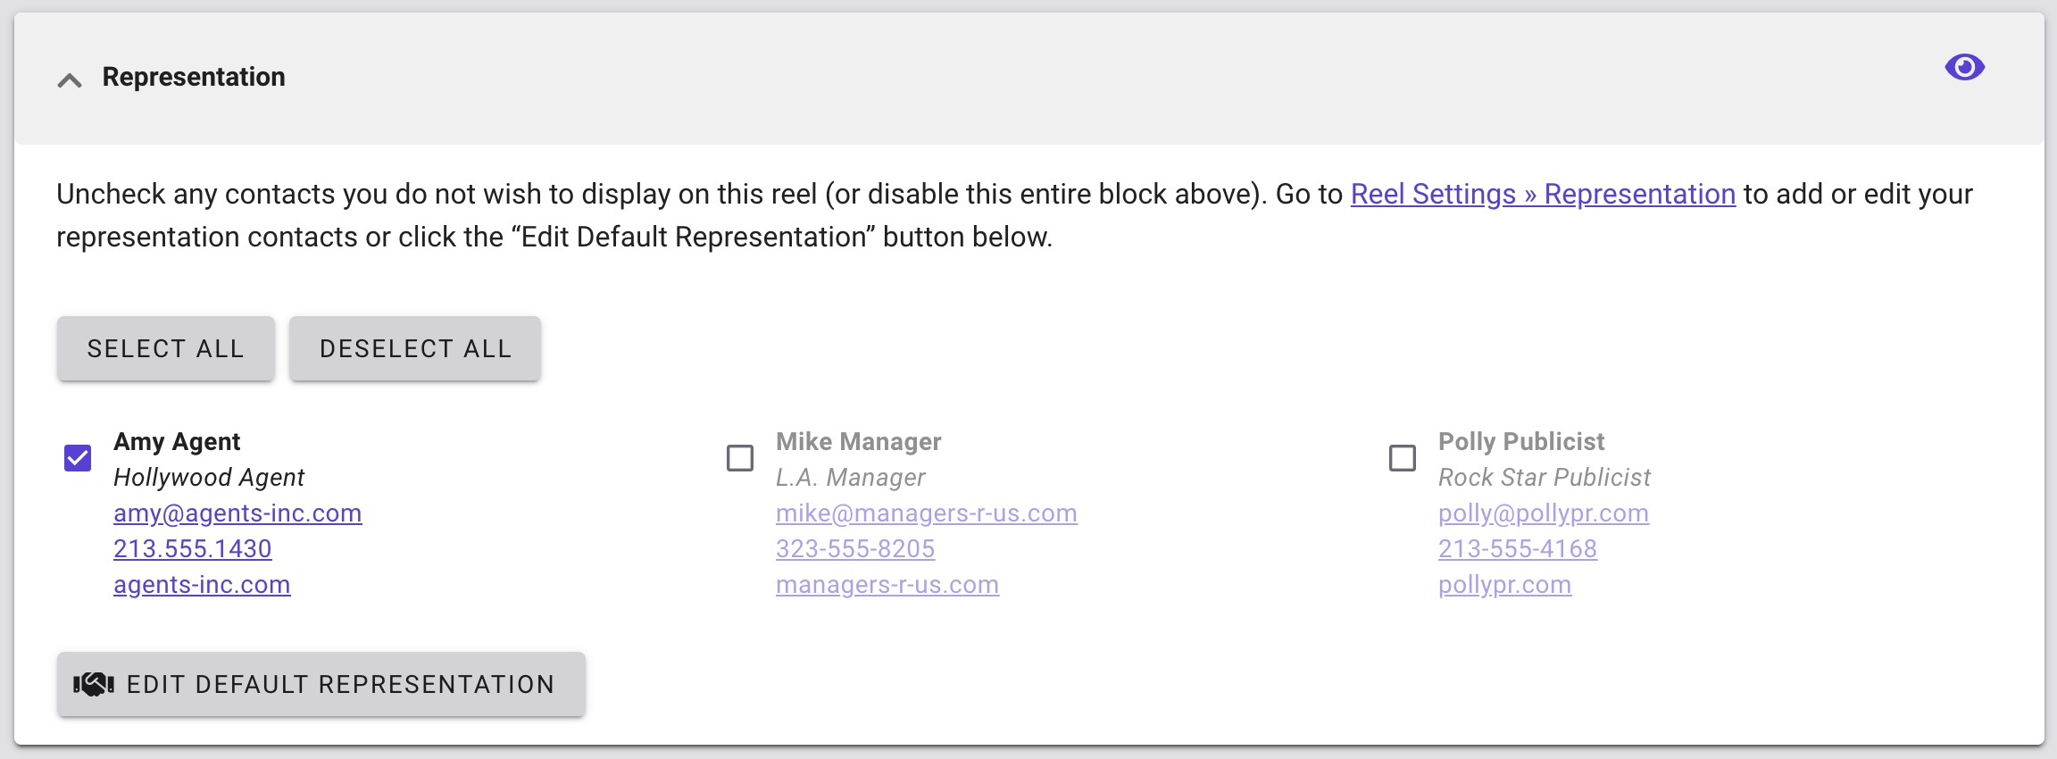Click the amy@agents-inc.com email link
The height and width of the screenshot is (759, 2057).
click(237, 513)
